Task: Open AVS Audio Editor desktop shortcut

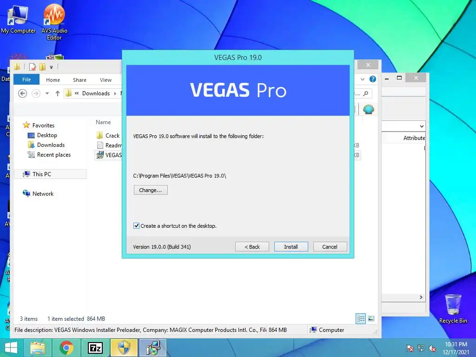Action: 54,22
